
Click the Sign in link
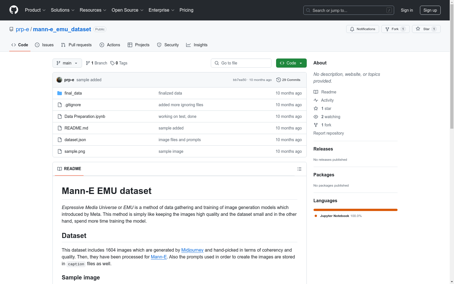tap(407, 10)
